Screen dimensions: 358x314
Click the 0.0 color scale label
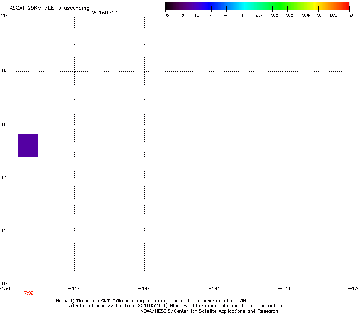334,15
